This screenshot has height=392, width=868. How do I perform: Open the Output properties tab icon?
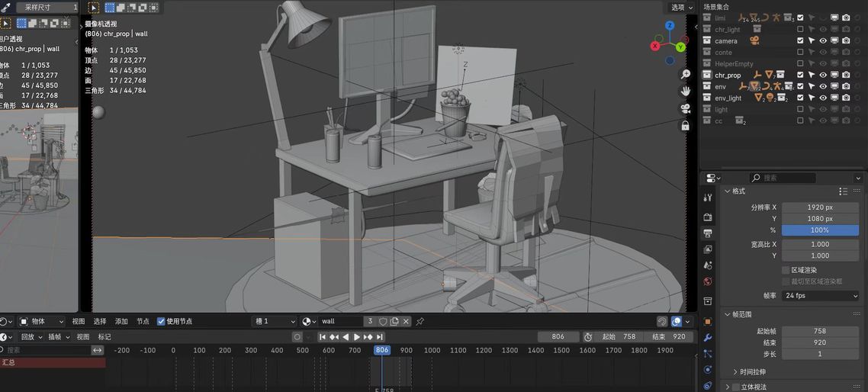708,233
